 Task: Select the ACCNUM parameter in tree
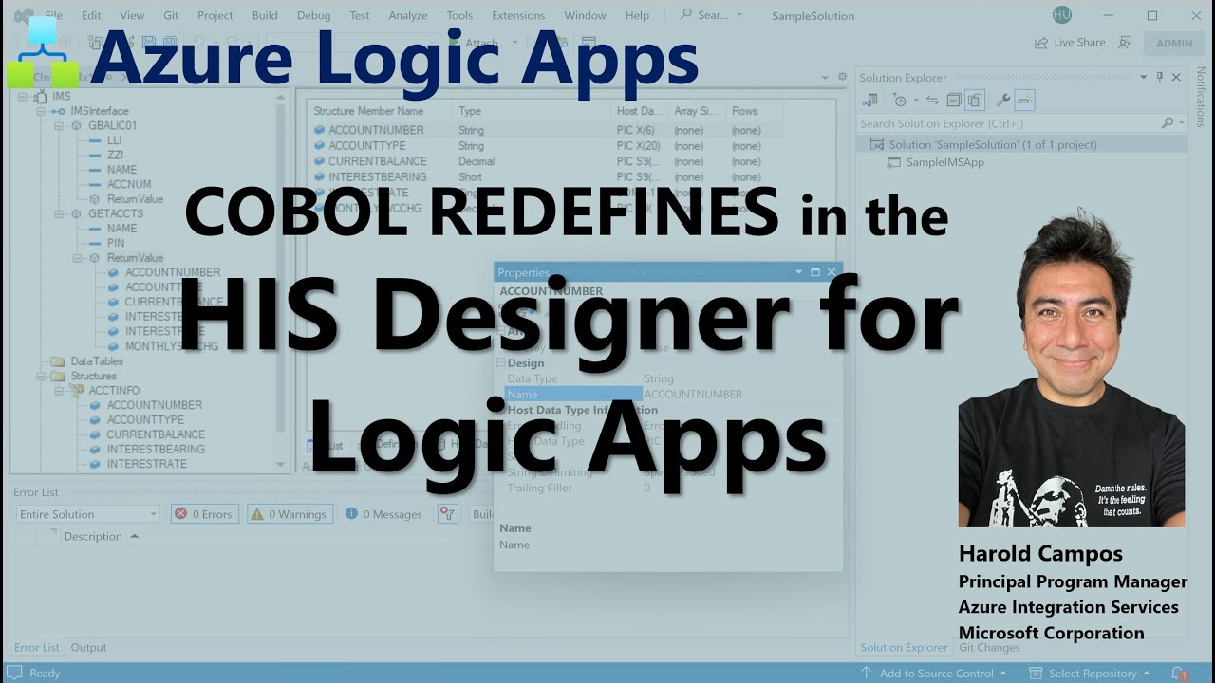[x=129, y=184]
